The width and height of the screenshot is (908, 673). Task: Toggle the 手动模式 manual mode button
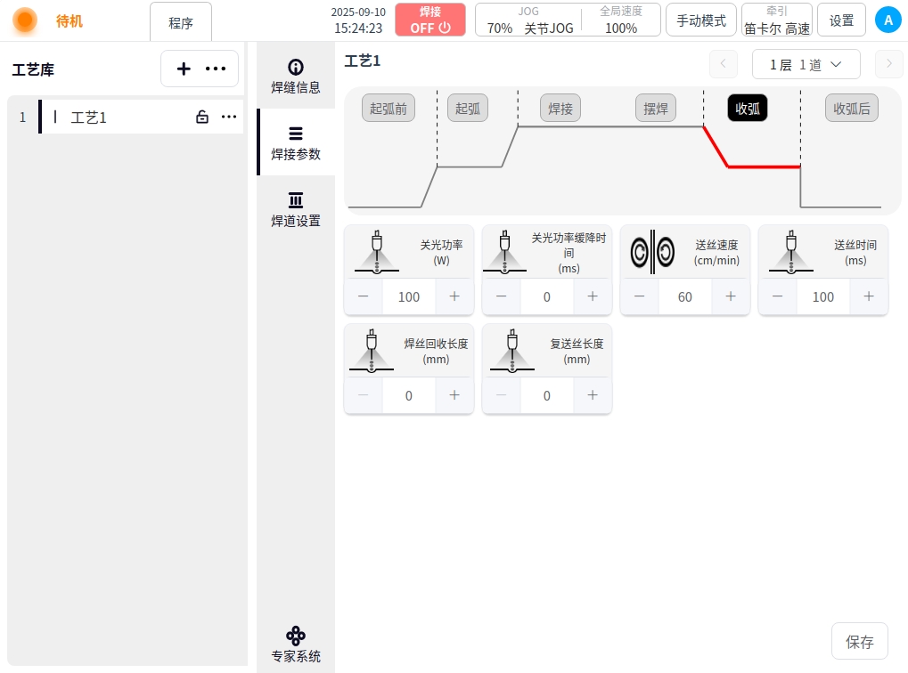700,20
